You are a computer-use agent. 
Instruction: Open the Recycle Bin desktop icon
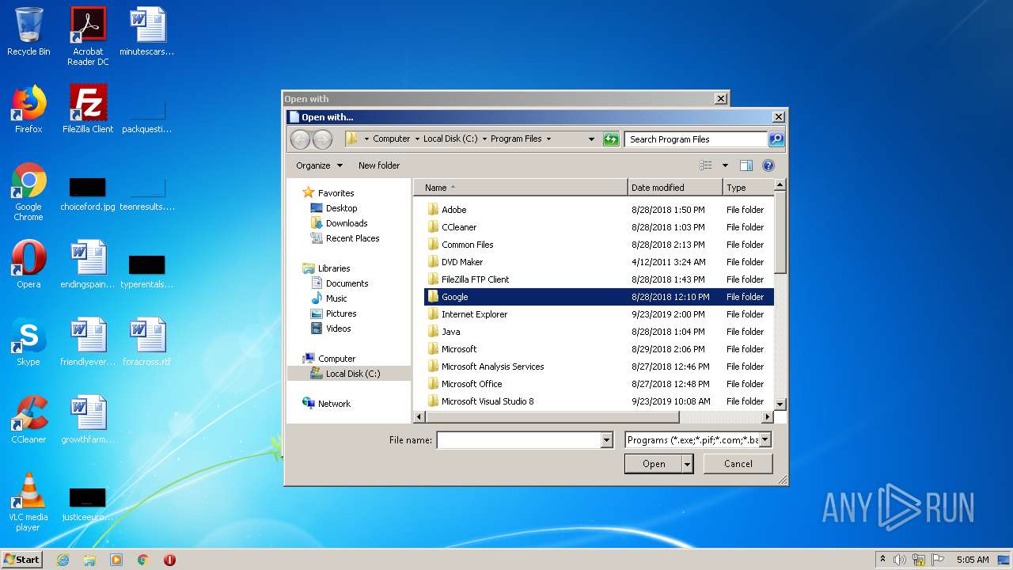click(x=28, y=32)
